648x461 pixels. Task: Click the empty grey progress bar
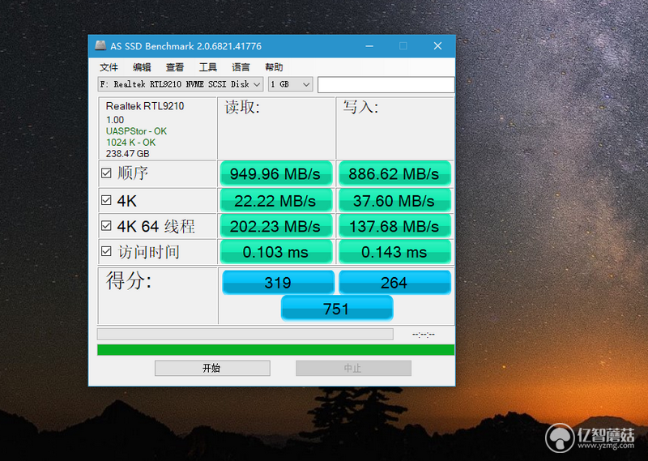tap(245, 334)
